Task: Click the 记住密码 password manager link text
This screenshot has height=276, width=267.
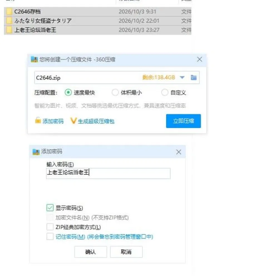Action: [104, 237]
